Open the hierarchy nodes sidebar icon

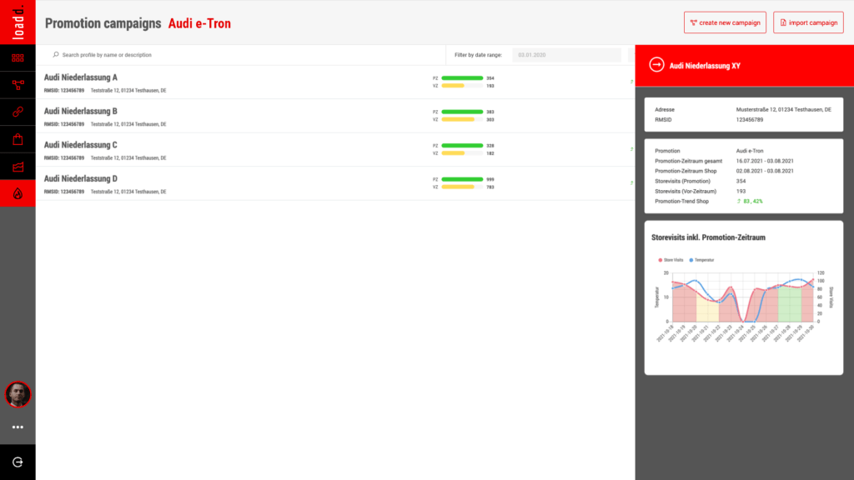(18, 85)
